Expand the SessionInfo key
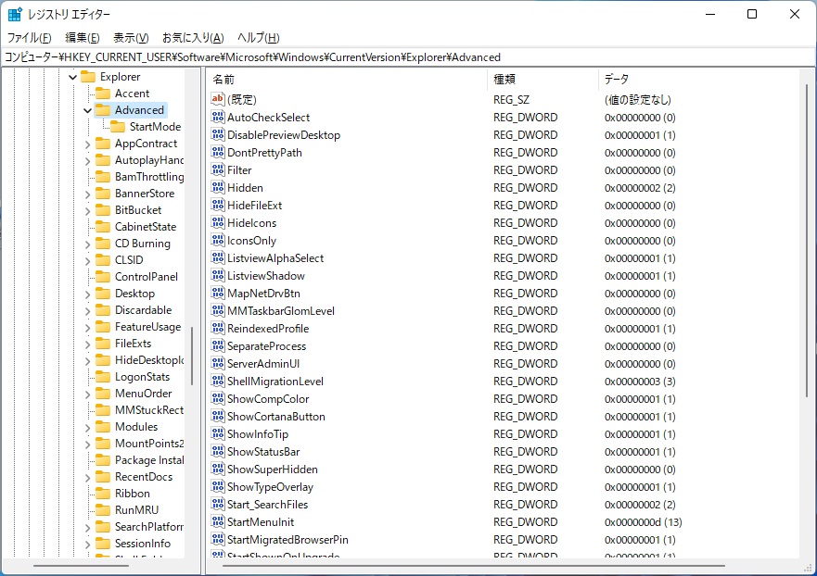The image size is (817, 576). click(87, 544)
